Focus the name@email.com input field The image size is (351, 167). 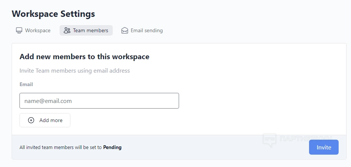(99, 101)
